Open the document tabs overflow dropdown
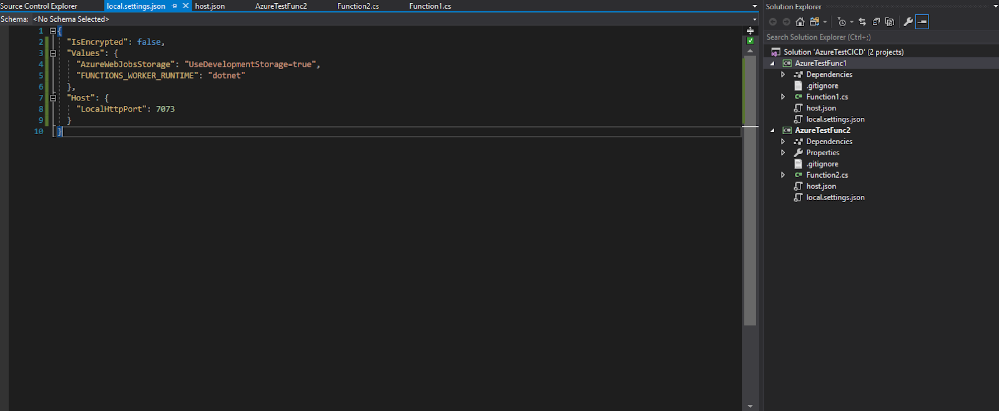Image resolution: width=999 pixels, height=411 pixels. [x=754, y=6]
